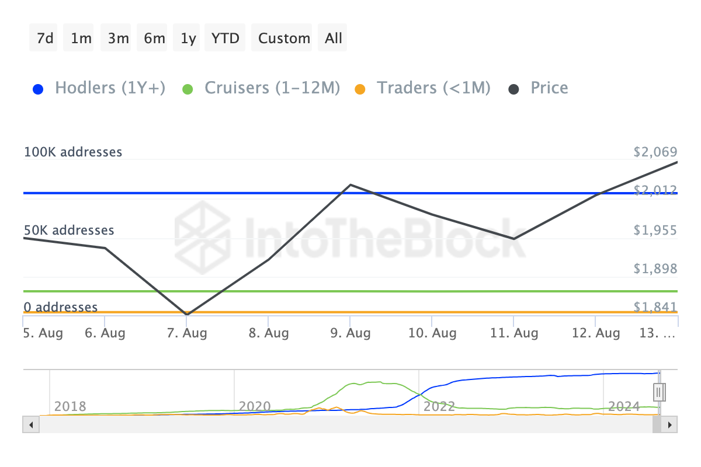The width and height of the screenshot is (701, 467).
Task: Show year-to-date with YTD
Action: pyautogui.click(x=225, y=38)
